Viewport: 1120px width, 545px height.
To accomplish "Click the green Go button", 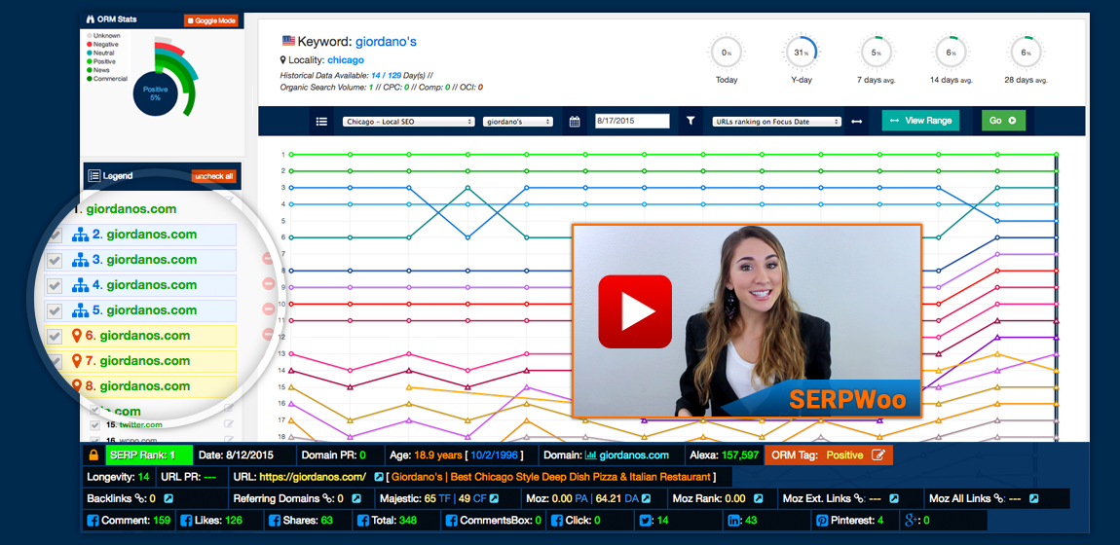I will pyautogui.click(x=1003, y=121).
